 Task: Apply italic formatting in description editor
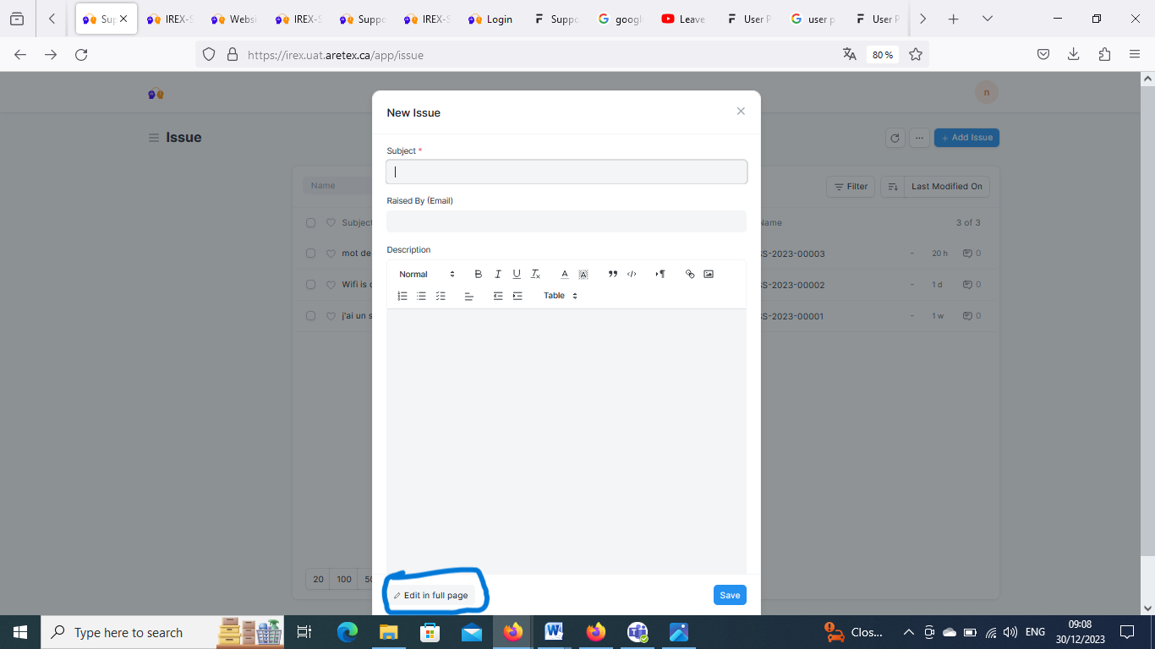click(x=497, y=274)
